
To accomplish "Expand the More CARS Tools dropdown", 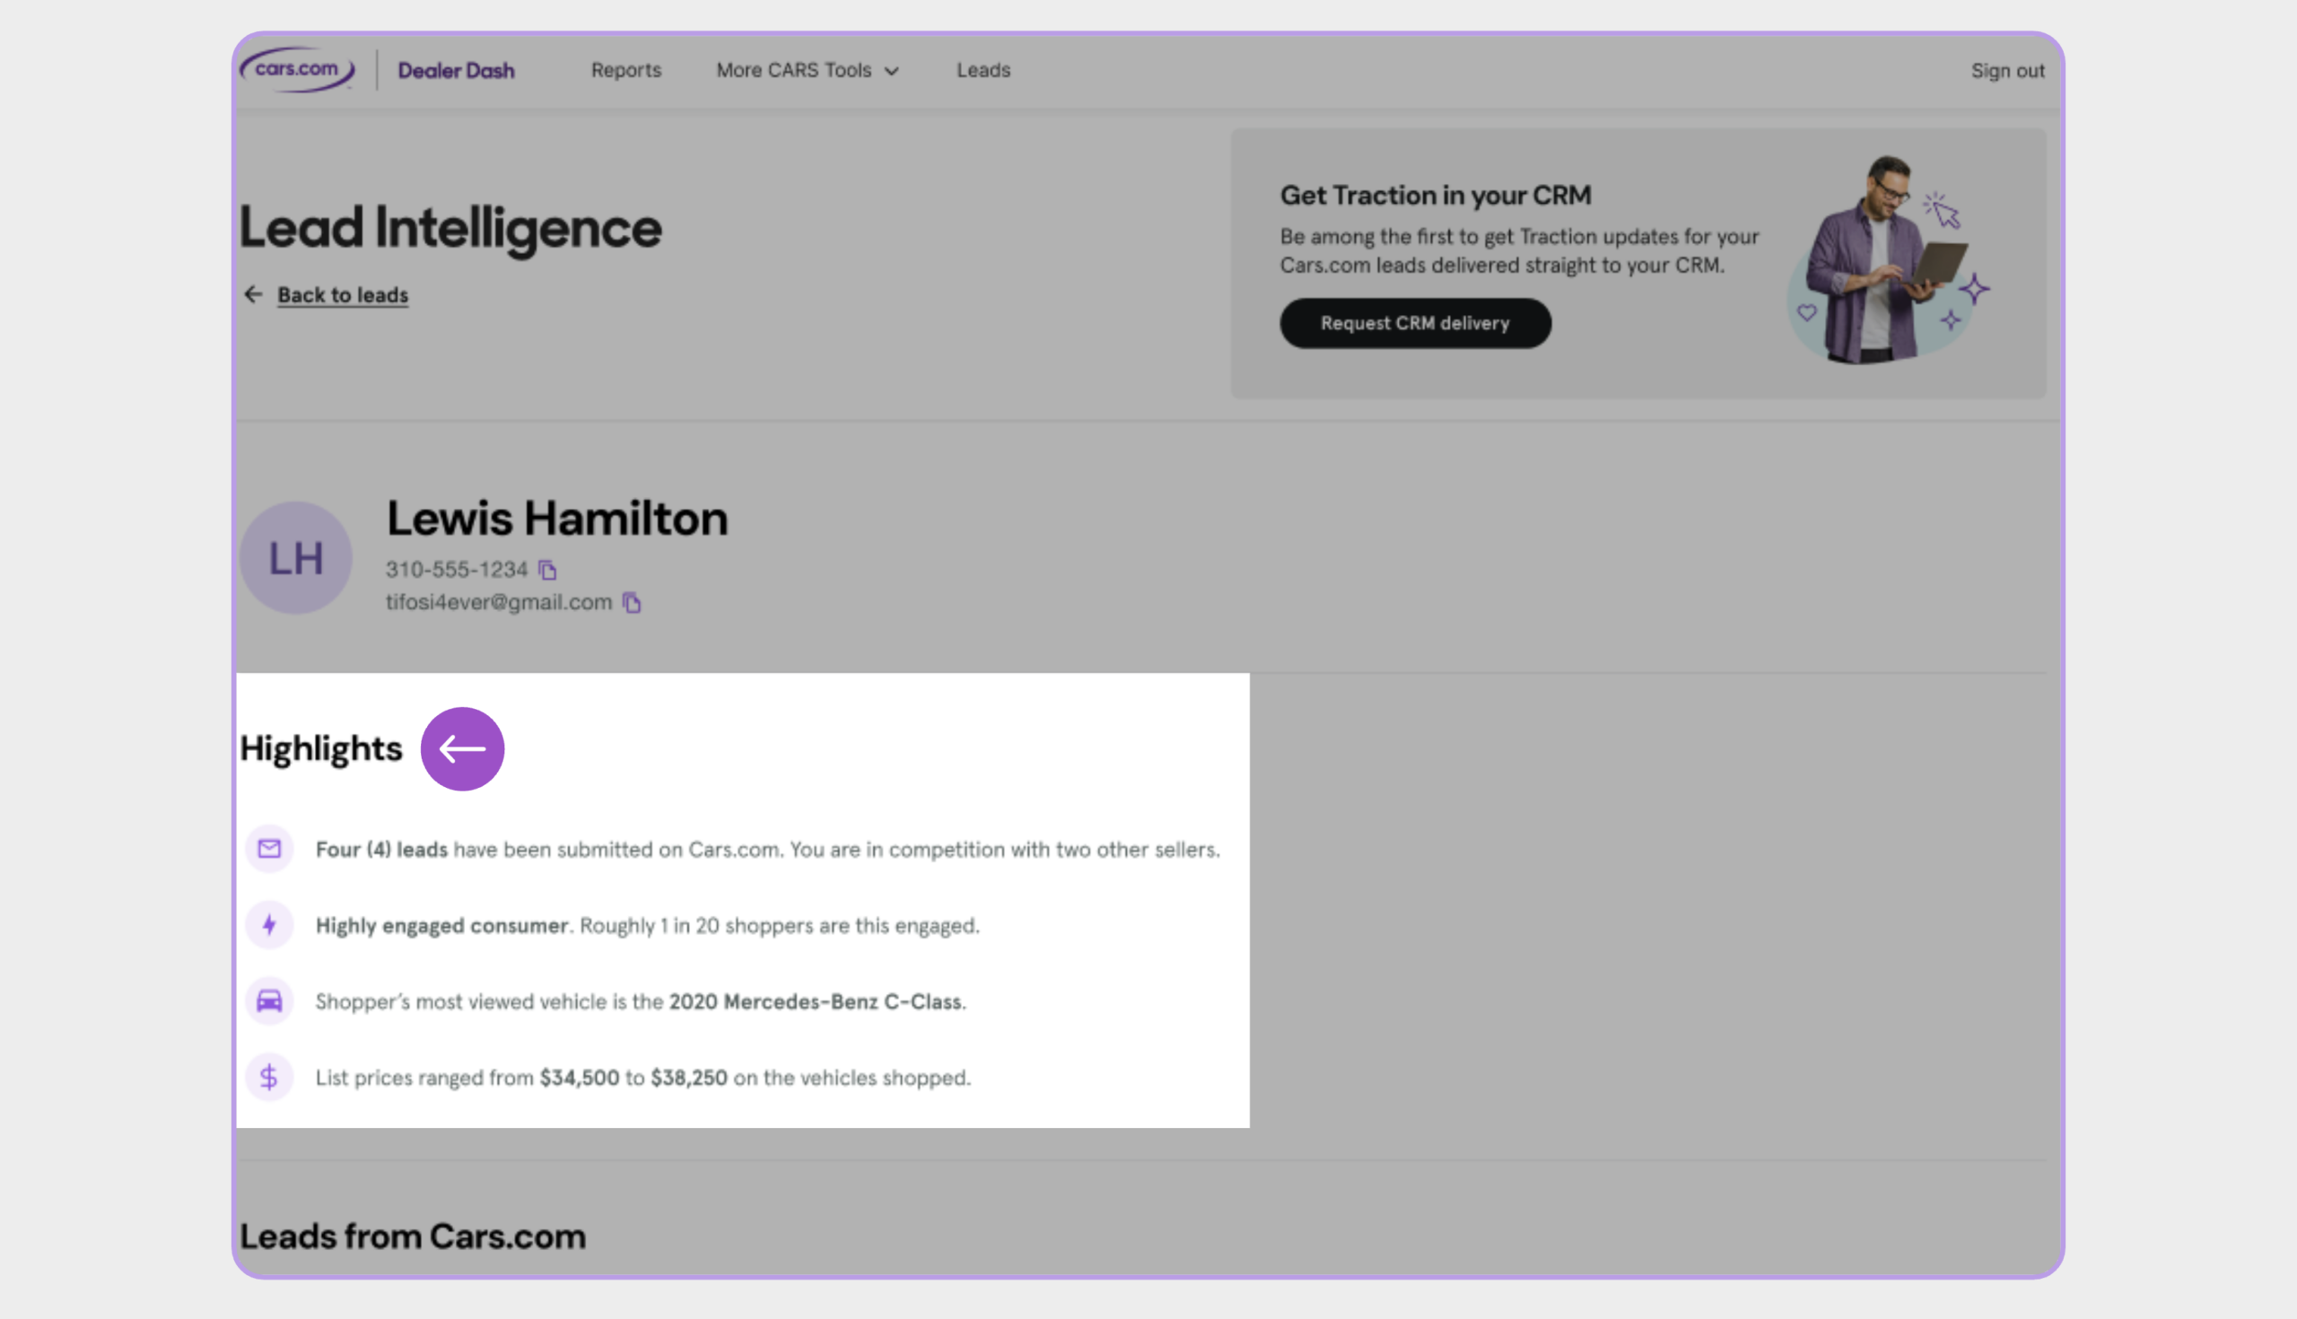I will 807,70.
